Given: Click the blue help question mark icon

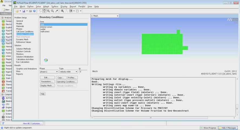Looking at the screenshot, I should pos(34,11).
